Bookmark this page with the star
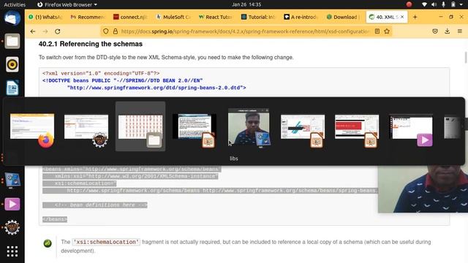This screenshot has width=468, height=263. 387,31
